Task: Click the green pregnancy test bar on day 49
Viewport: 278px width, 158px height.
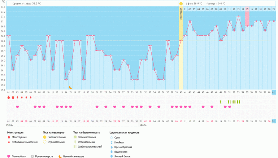Action: [x=221, y=102]
